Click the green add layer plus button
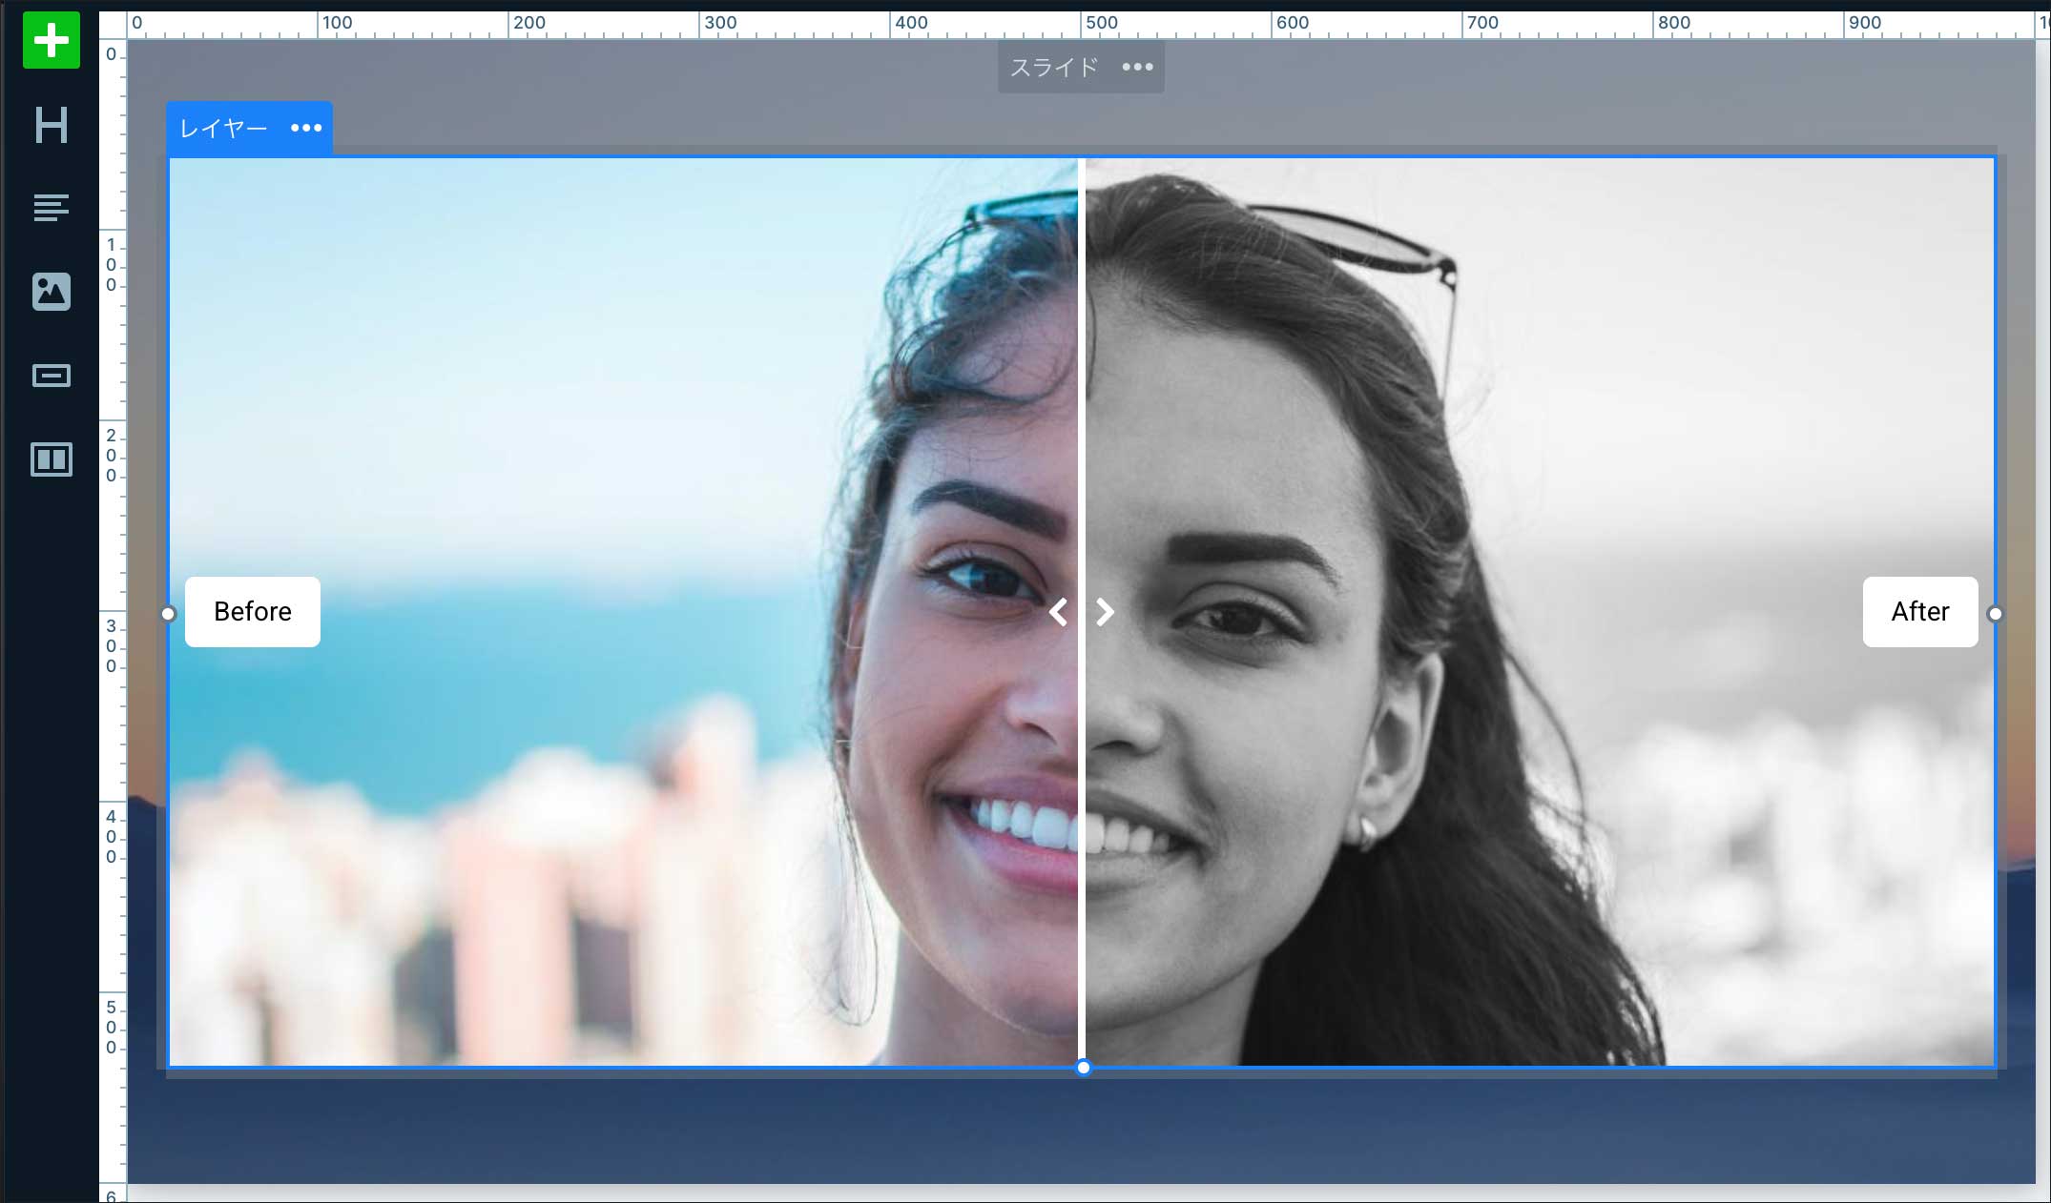This screenshot has width=2051, height=1203. click(x=52, y=41)
